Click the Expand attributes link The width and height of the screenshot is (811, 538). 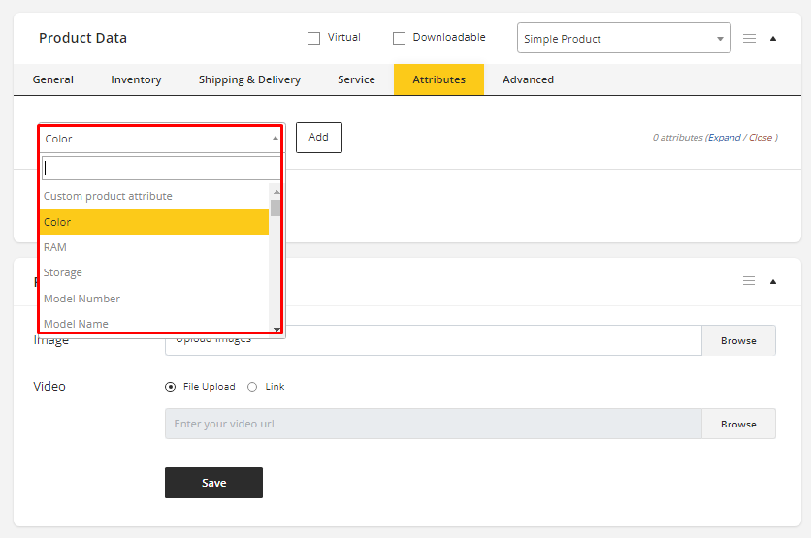(724, 138)
